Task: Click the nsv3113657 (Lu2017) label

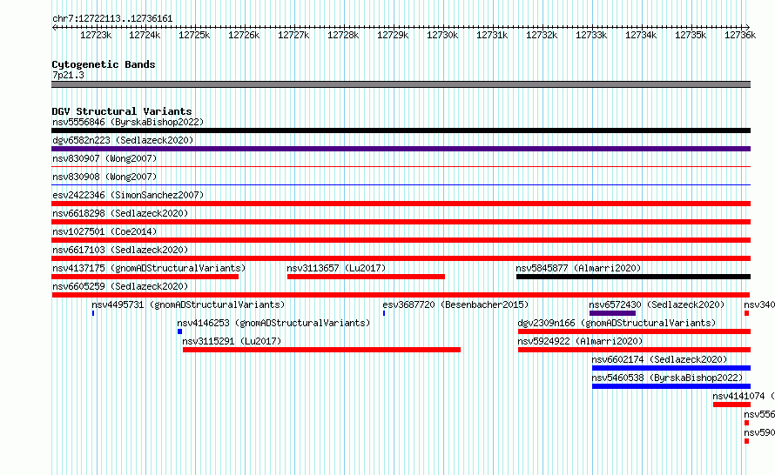Action: (x=336, y=268)
